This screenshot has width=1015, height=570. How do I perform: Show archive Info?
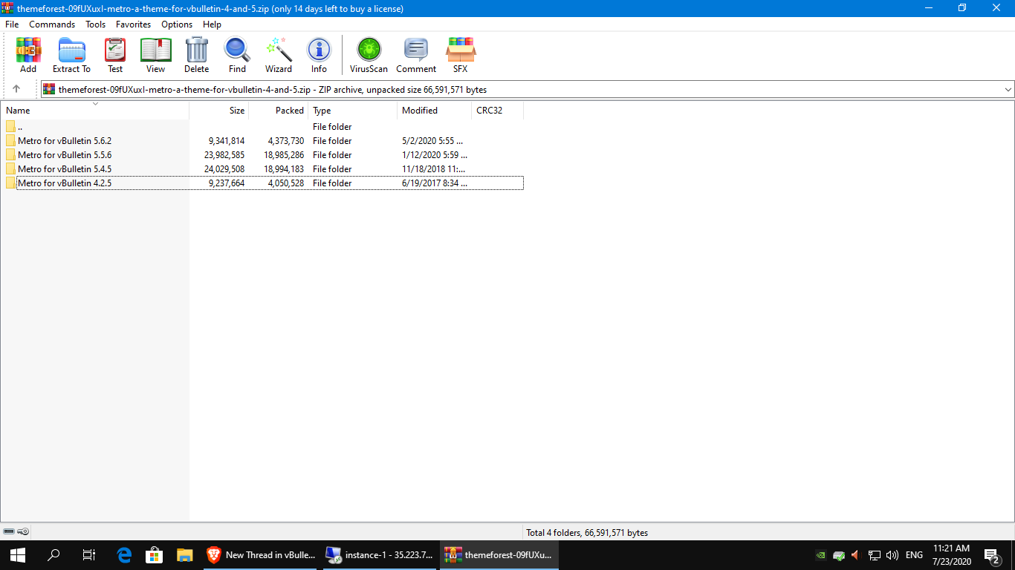pyautogui.click(x=320, y=56)
